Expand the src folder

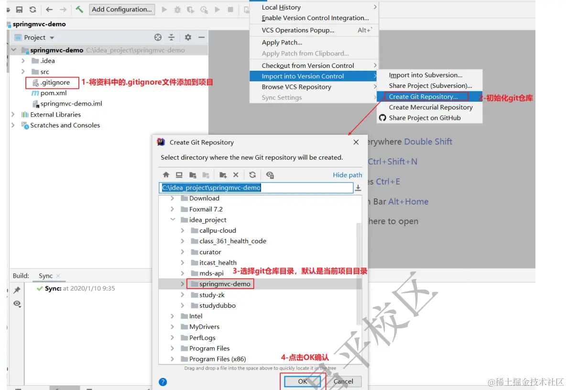23,72
